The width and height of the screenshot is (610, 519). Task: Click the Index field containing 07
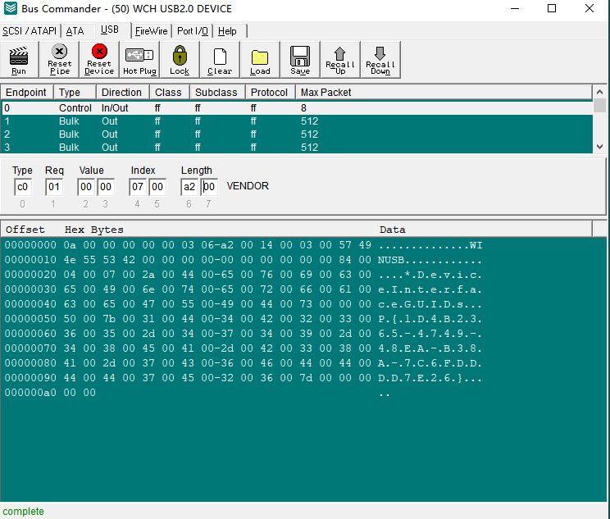tap(138, 187)
